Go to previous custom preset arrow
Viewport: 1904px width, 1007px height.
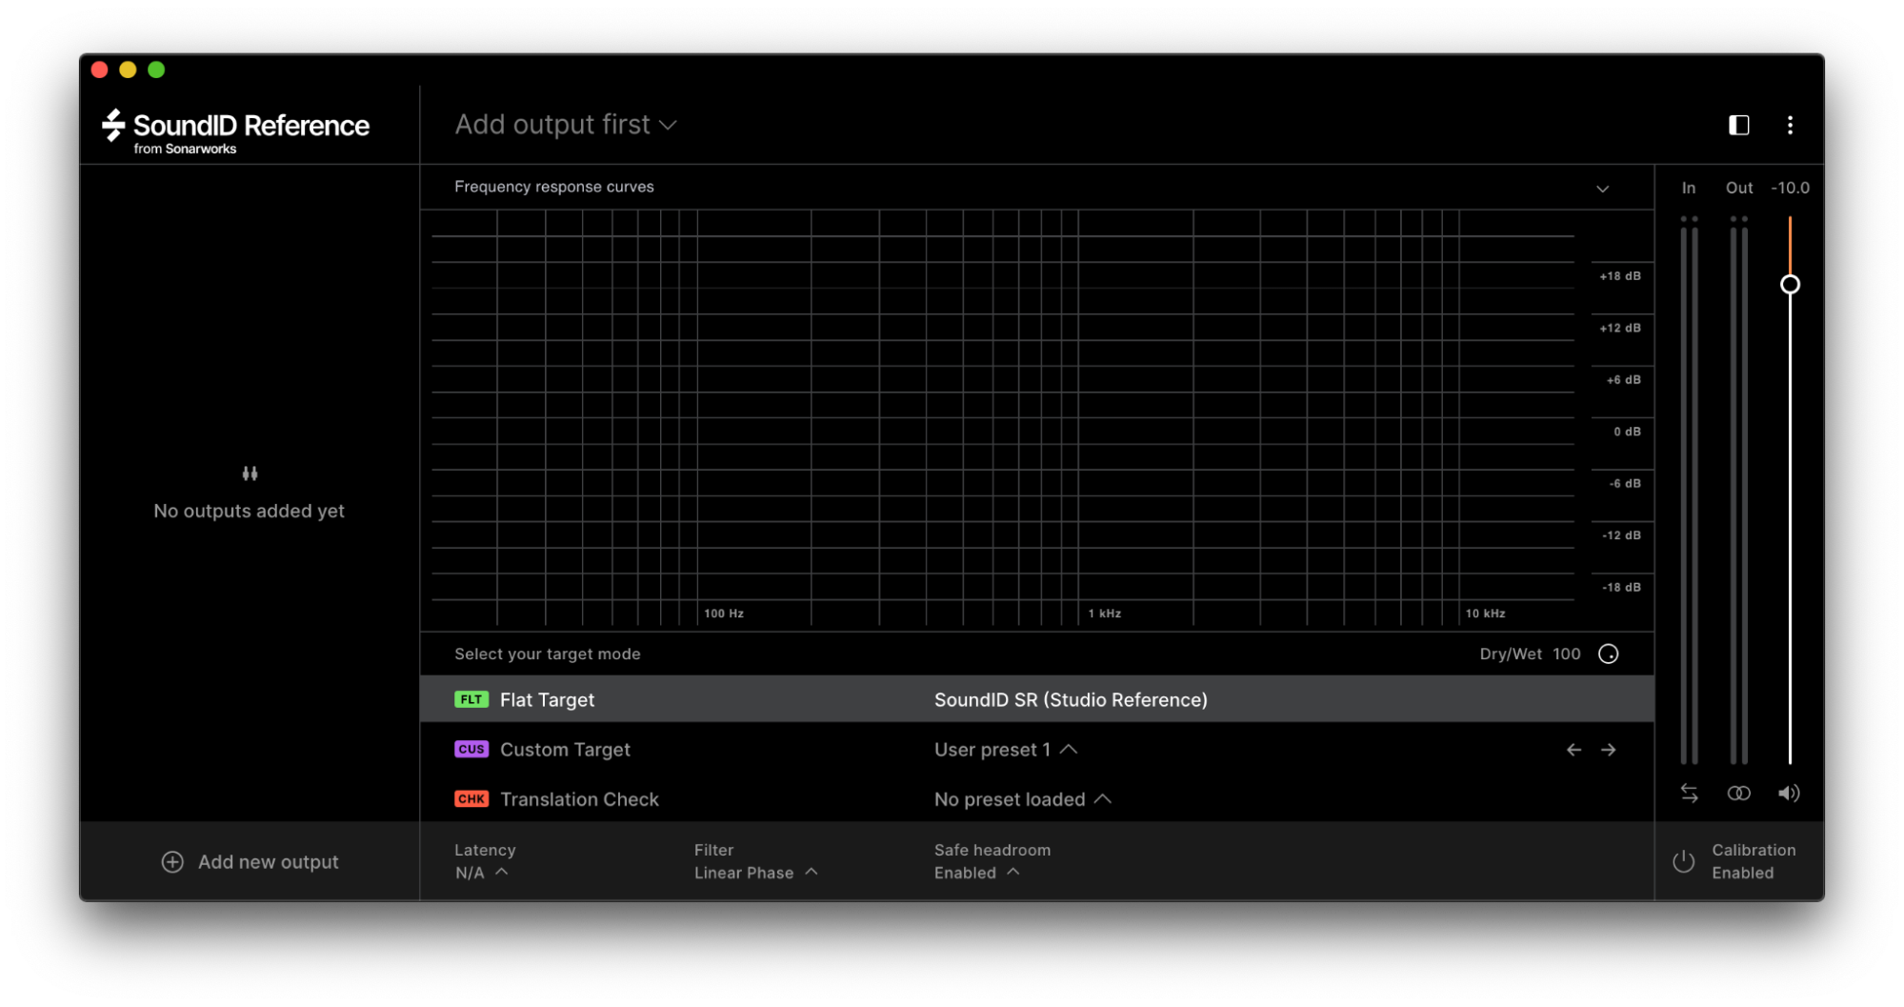click(x=1573, y=751)
